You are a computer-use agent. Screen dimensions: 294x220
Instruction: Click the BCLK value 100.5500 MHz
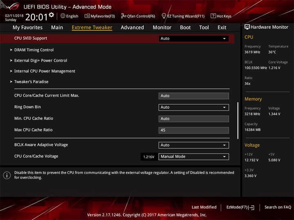click(x=256, y=68)
